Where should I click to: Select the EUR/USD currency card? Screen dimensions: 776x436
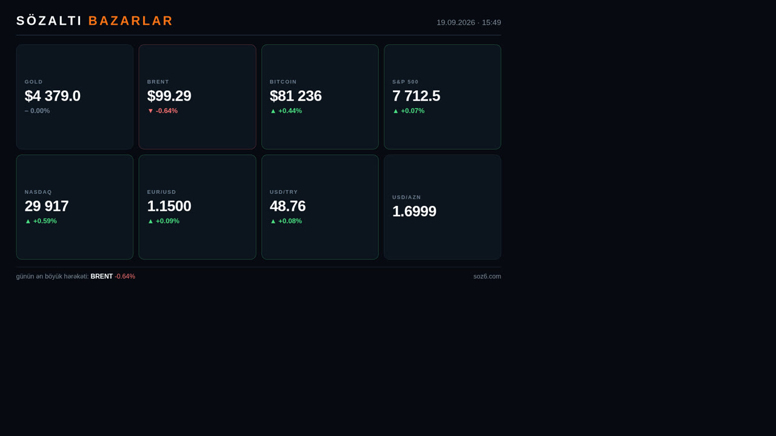[x=197, y=207]
